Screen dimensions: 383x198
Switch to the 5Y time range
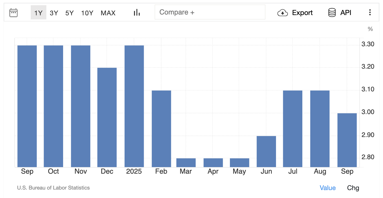[69, 13]
